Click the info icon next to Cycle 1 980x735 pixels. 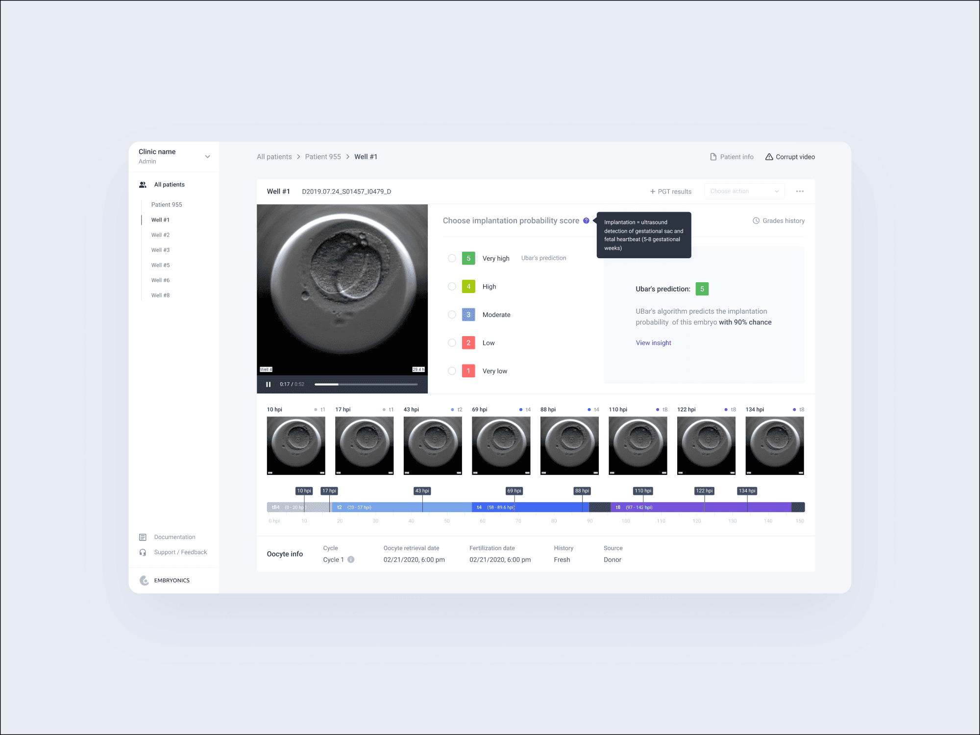point(351,559)
